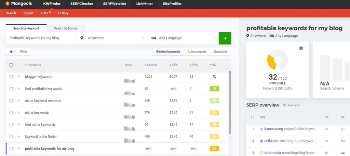Open the LinkMiner tool
Image resolution: width=350 pixels, height=156 pixels.
(x=145, y=4)
